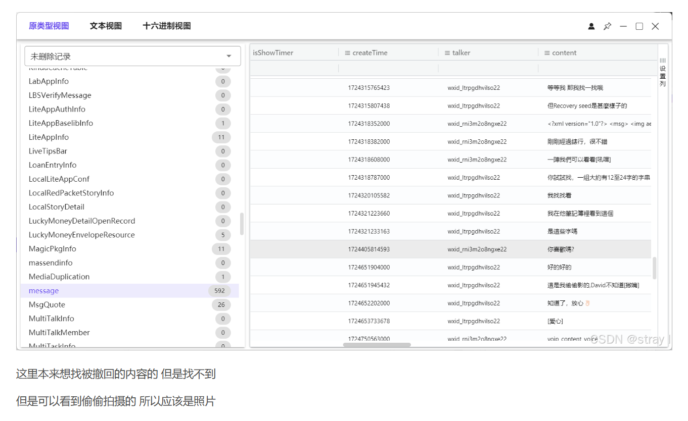Open the content column header menu
688x421 pixels.
click(547, 52)
